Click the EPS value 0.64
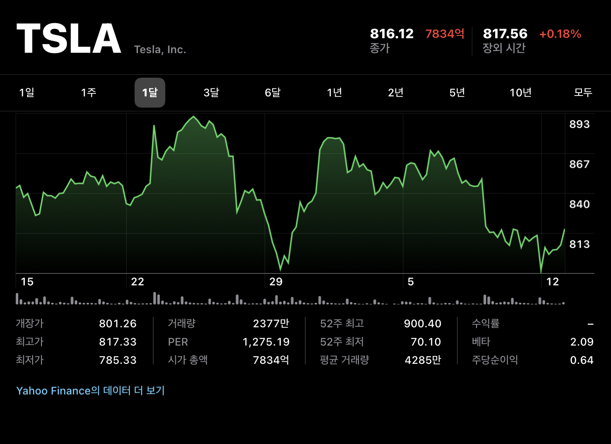Screen dimensions: 611x444 click(x=582, y=360)
